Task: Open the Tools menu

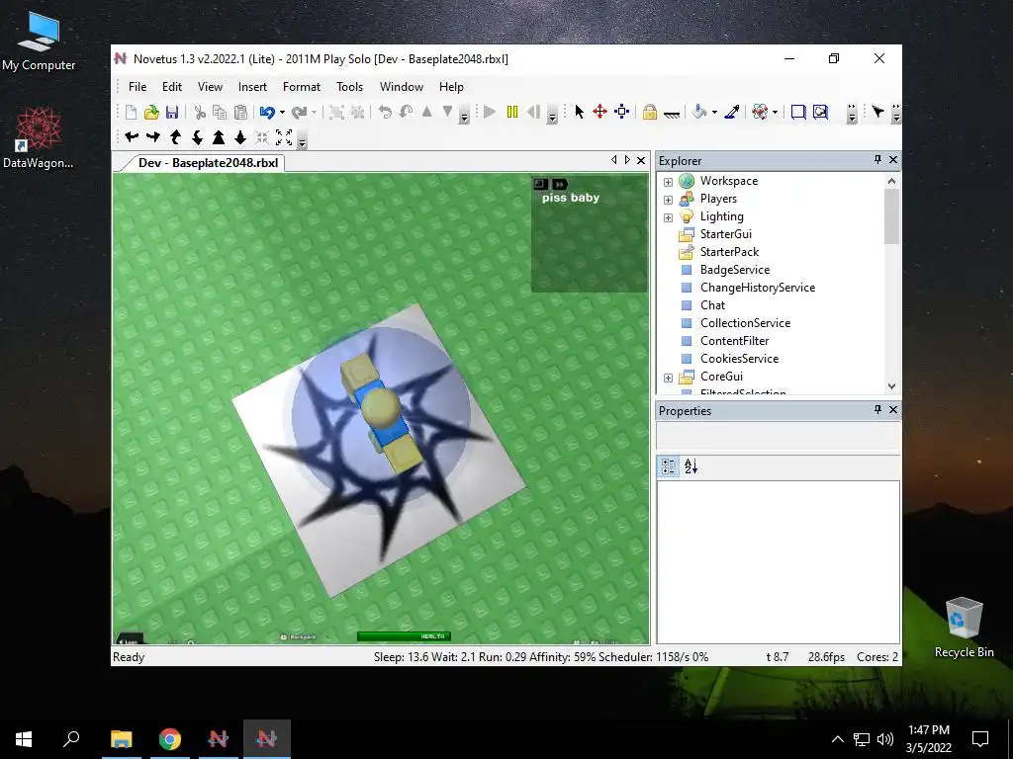Action: (349, 87)
